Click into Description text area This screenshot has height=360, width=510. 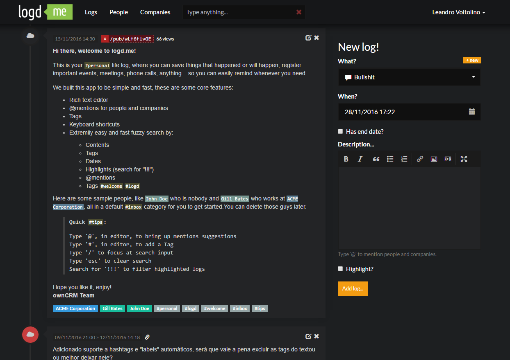(x=410, y=208)
